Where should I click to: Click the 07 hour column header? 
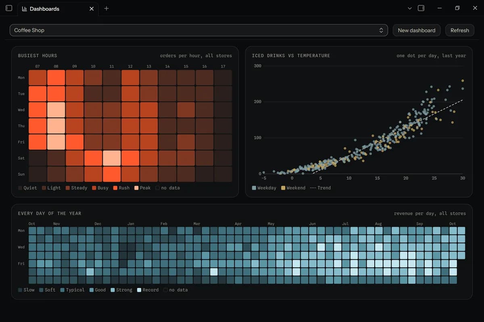(x=38, y=66)
